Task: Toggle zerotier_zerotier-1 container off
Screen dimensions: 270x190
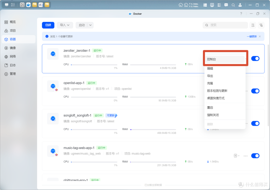Action: tap(255, 58)
